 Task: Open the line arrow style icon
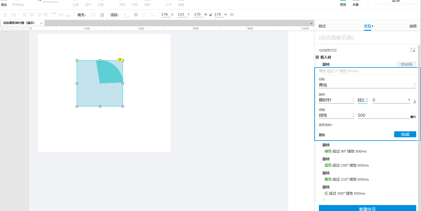(x=153, y=15)
